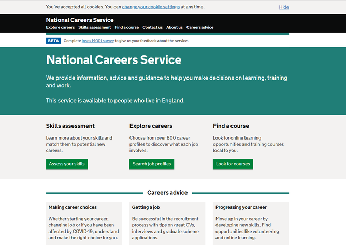The height and width of the screenshot is (245, 346).
Task: Click the Find a course section heading
Action: [231, 126]
